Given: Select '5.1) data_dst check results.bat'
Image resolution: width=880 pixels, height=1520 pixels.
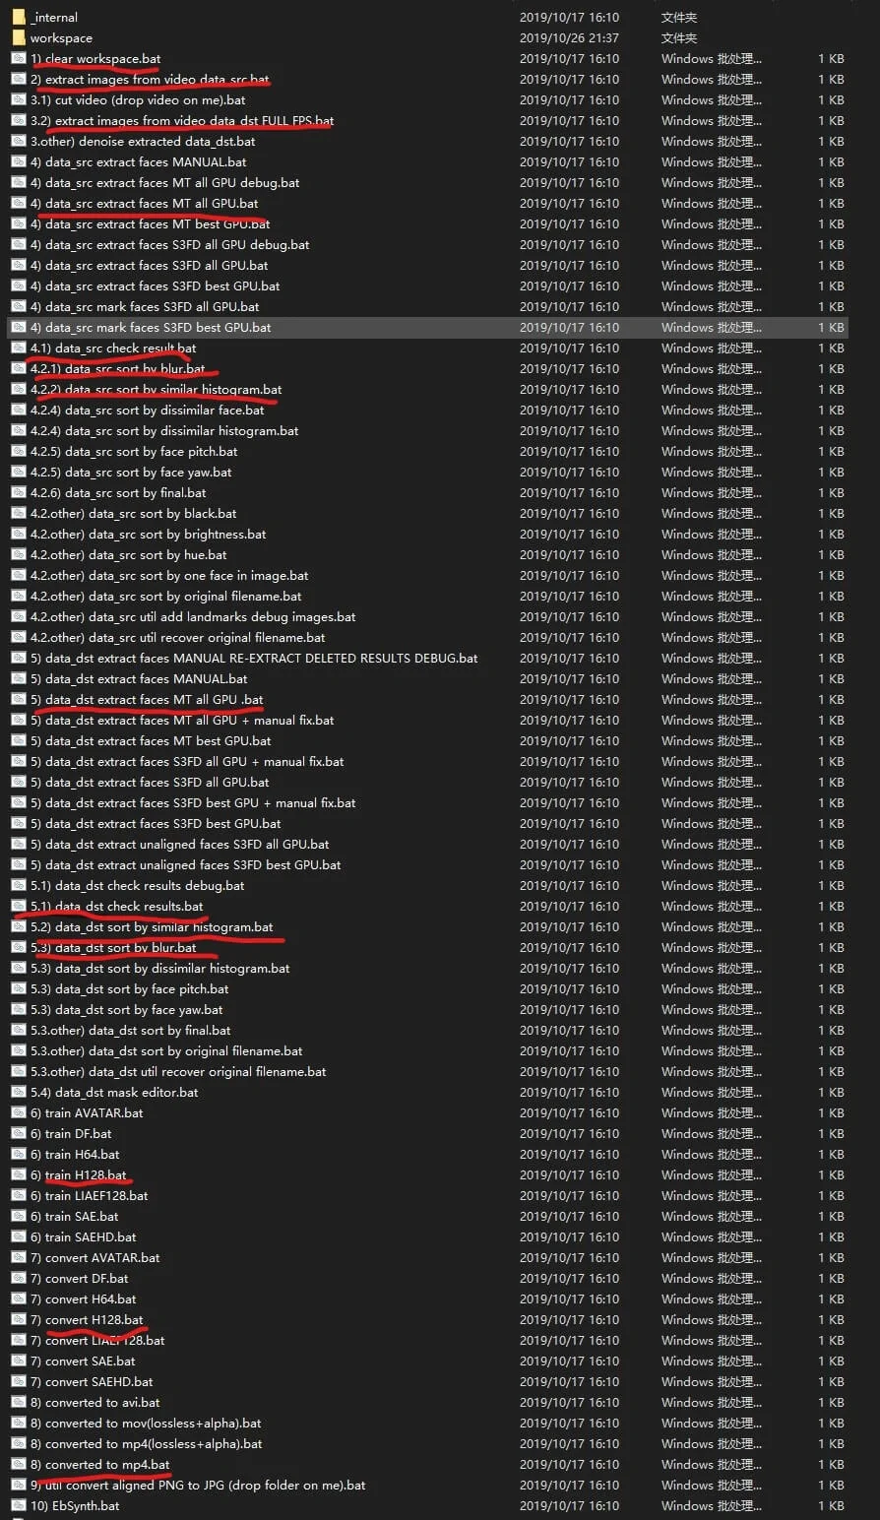Looking at the screenshot, I should (x=116, y=907).
